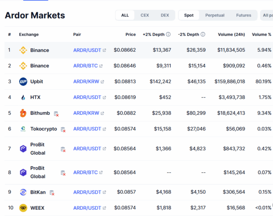Click Bithumb's reserve data warning icon
Image resolution: width=273 pixels, height=216 pixels.
coord(56,114)
